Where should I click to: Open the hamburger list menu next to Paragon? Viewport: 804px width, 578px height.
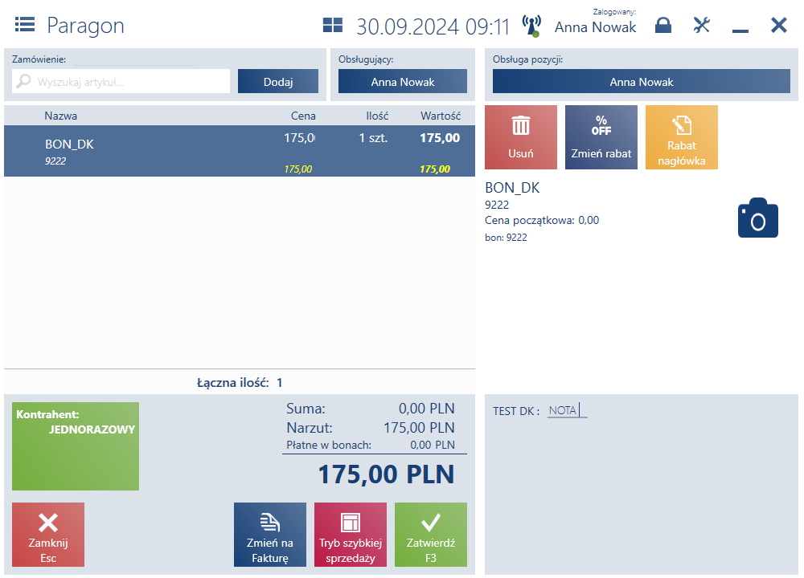pyautogui.click(x=25, y=25)
